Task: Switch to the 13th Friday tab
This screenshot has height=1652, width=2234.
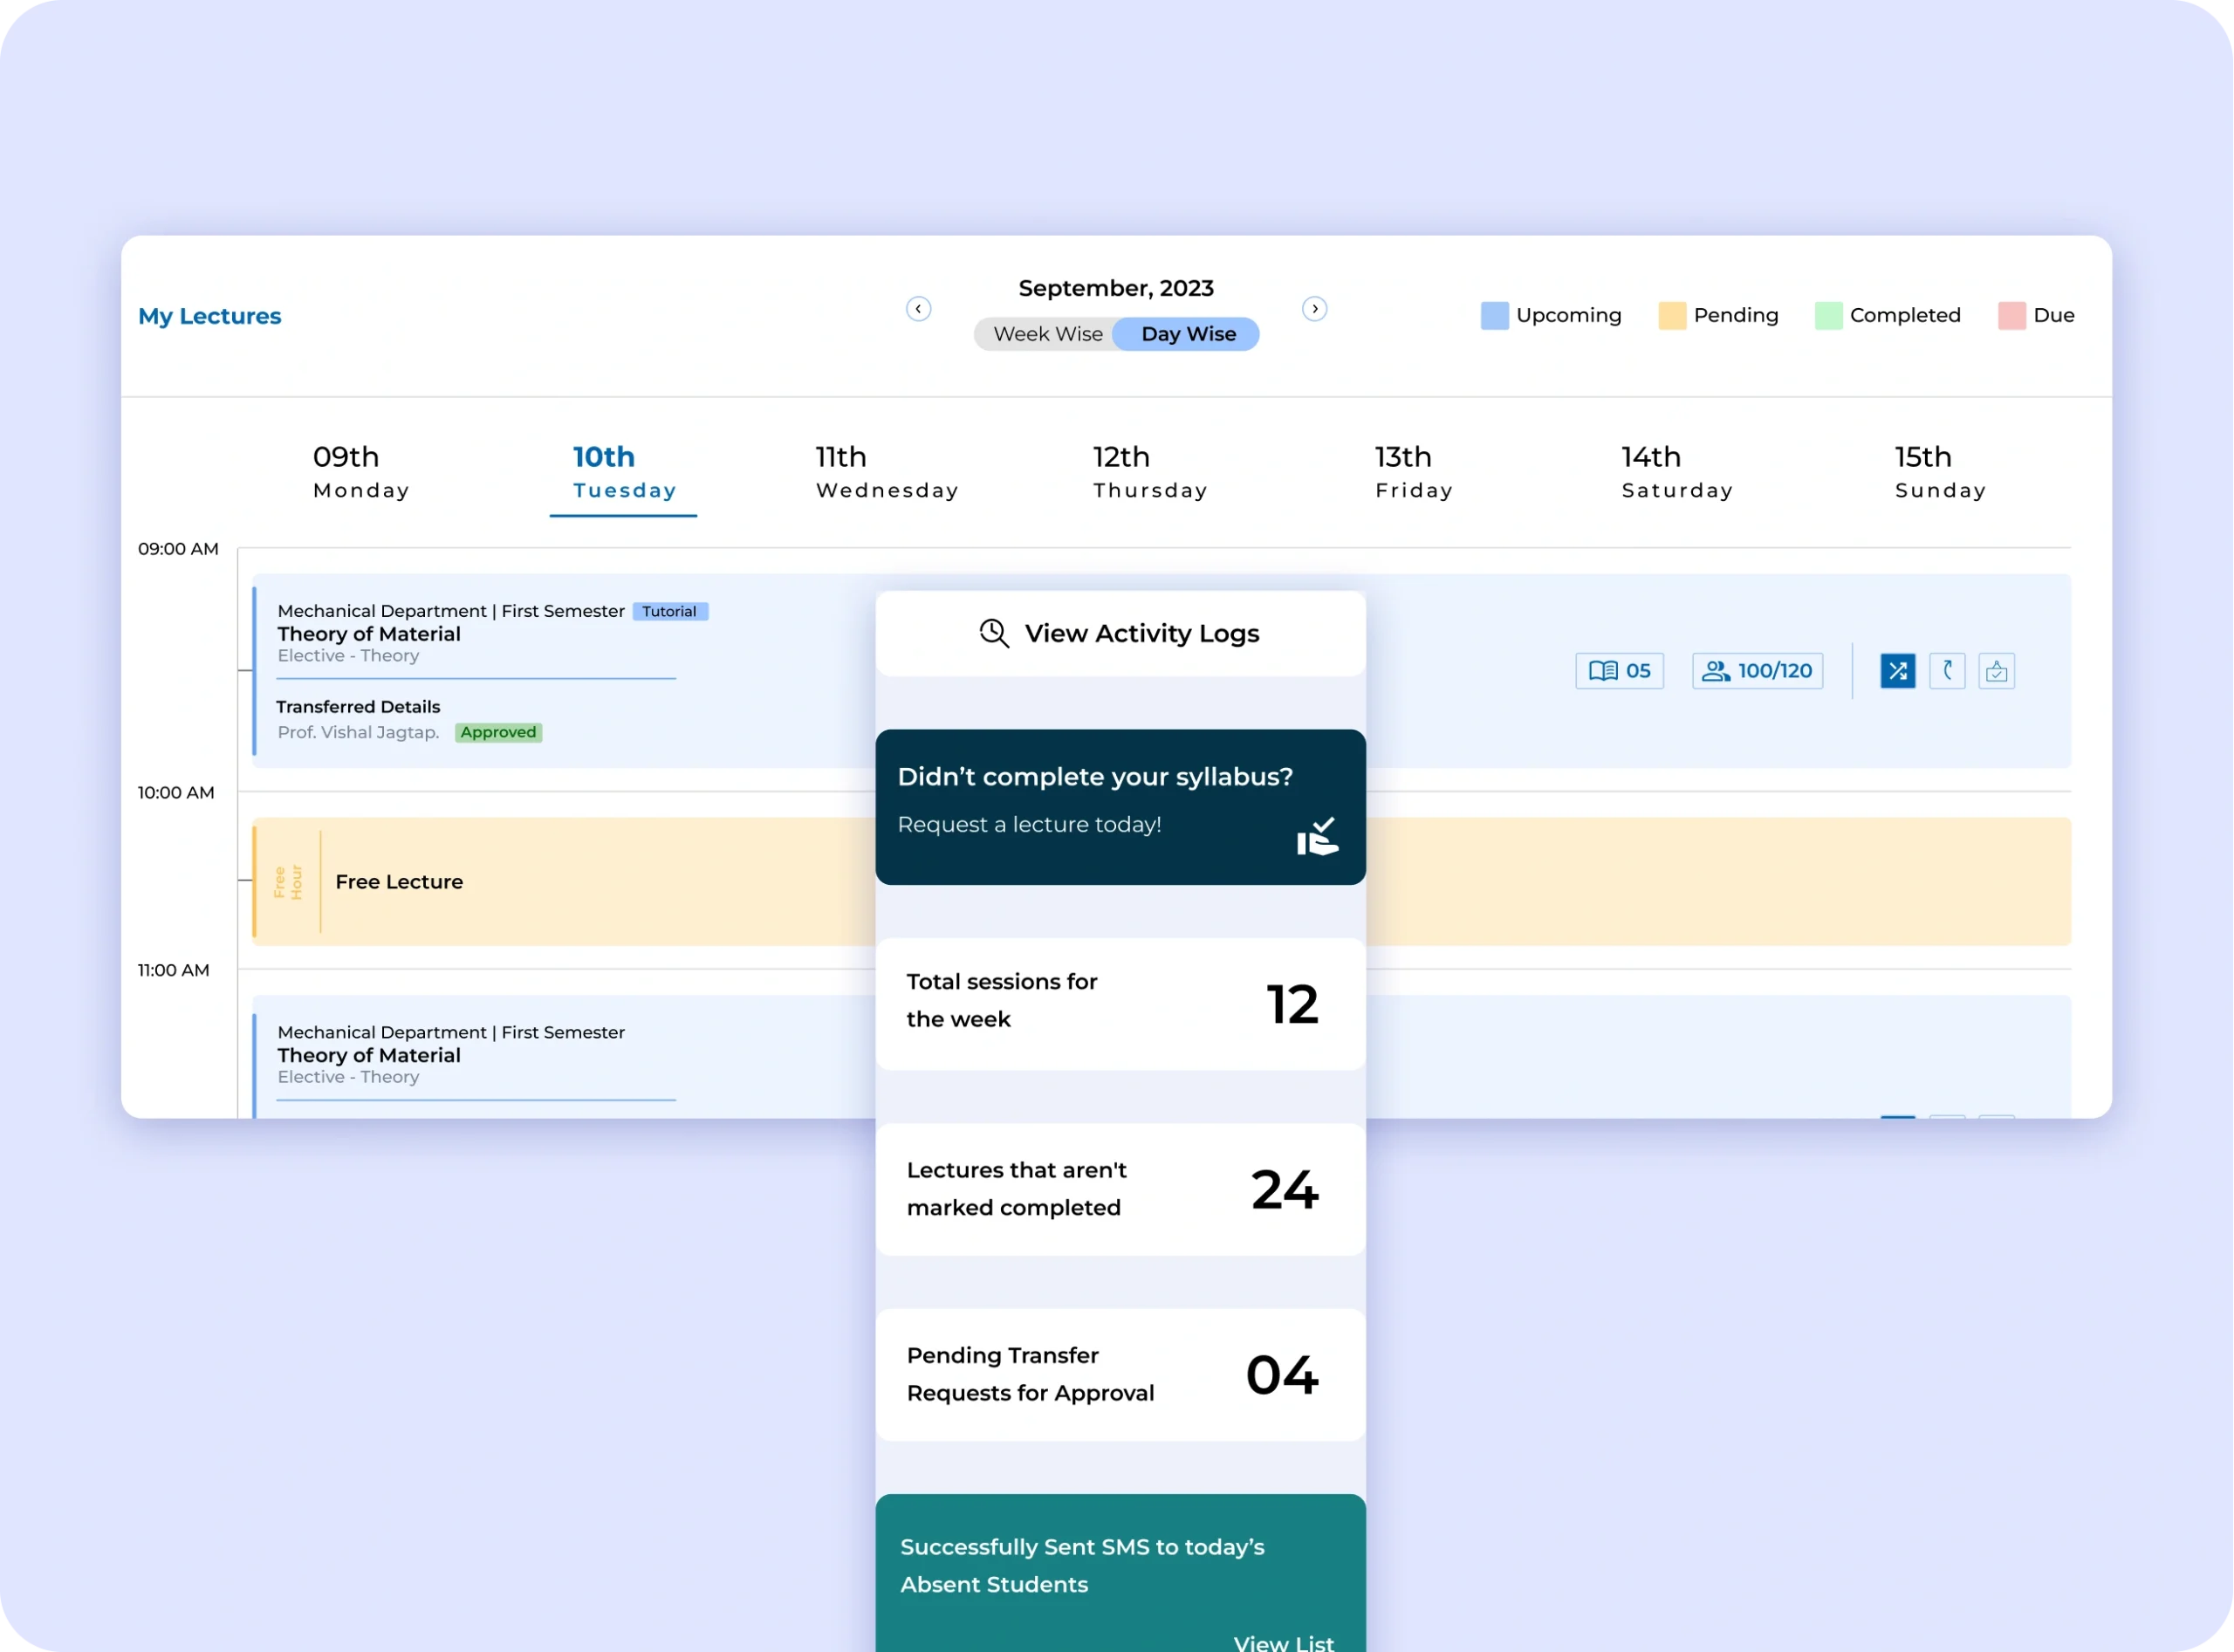Action: [x=1413, y=472]
